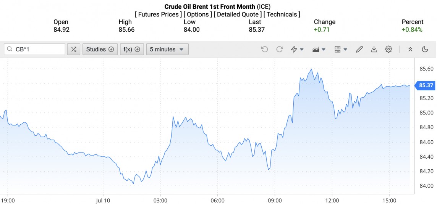Click the undo arrow icon
Image resolution: width=437 pixels, height=204 pixels.
[264, 49]
